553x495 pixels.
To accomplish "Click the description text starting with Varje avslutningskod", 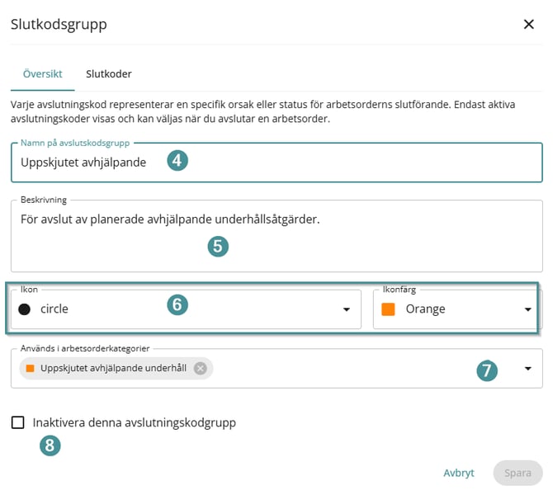I will point(262,111).
